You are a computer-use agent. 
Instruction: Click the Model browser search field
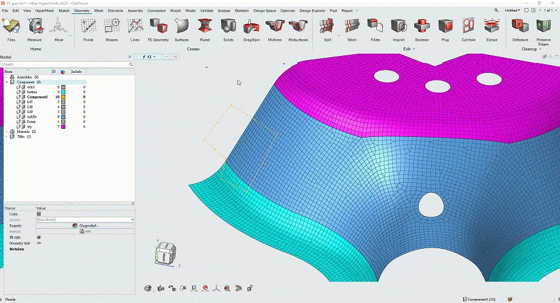click(x=64, y=64)
